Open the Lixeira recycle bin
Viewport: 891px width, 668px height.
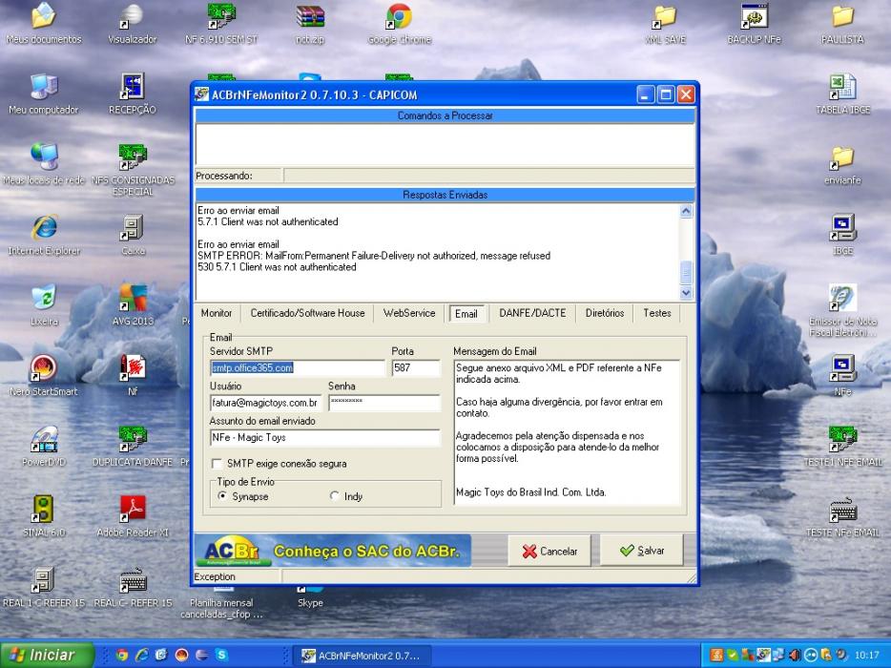pyautogui.click(x=44, y=304)
